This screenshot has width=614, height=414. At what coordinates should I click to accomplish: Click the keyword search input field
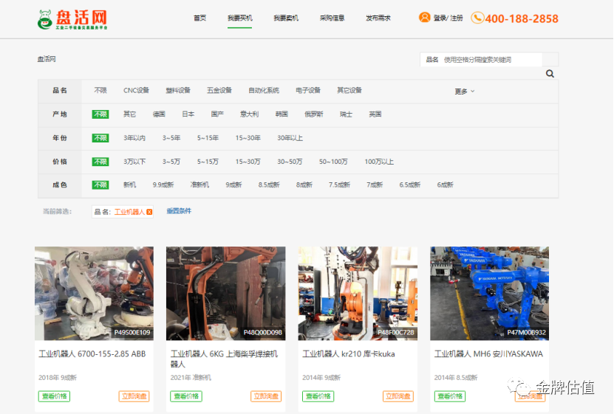[491, 60]
